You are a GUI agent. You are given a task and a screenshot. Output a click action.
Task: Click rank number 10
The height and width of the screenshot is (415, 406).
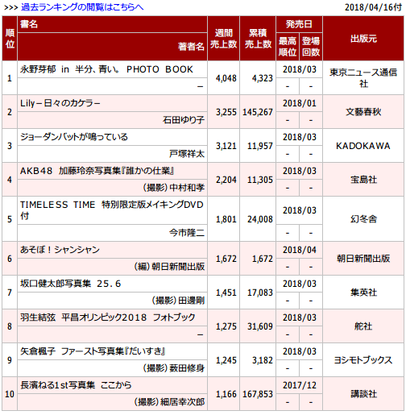pyautogui.click(x=10, y=394)
